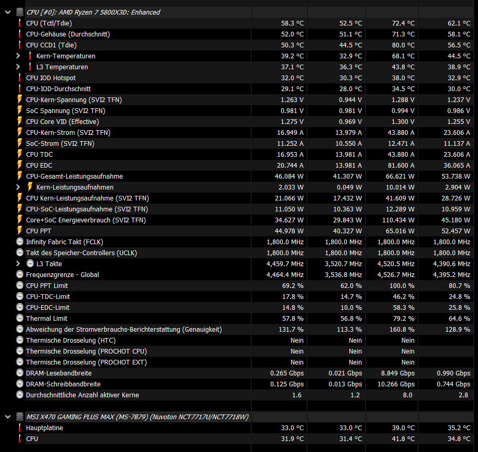Collapse the MSI X470 GAMING PLUS MAX group

pyautogui.click(x=8, y=417)
